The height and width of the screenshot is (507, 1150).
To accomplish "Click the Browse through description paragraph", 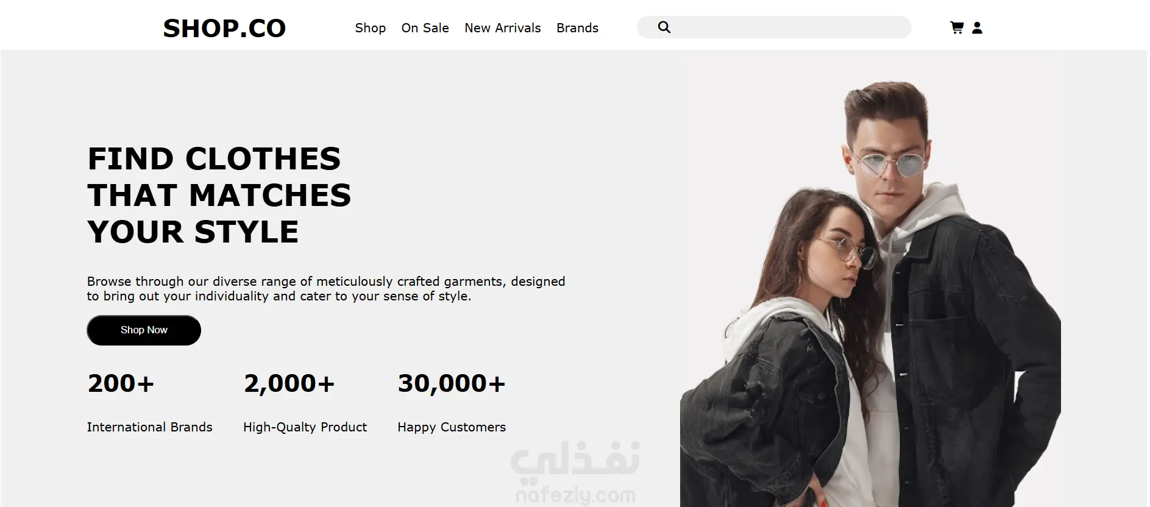I will (x=326, y=289).
